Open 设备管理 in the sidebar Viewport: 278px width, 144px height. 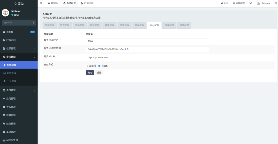tap(19, 107)
